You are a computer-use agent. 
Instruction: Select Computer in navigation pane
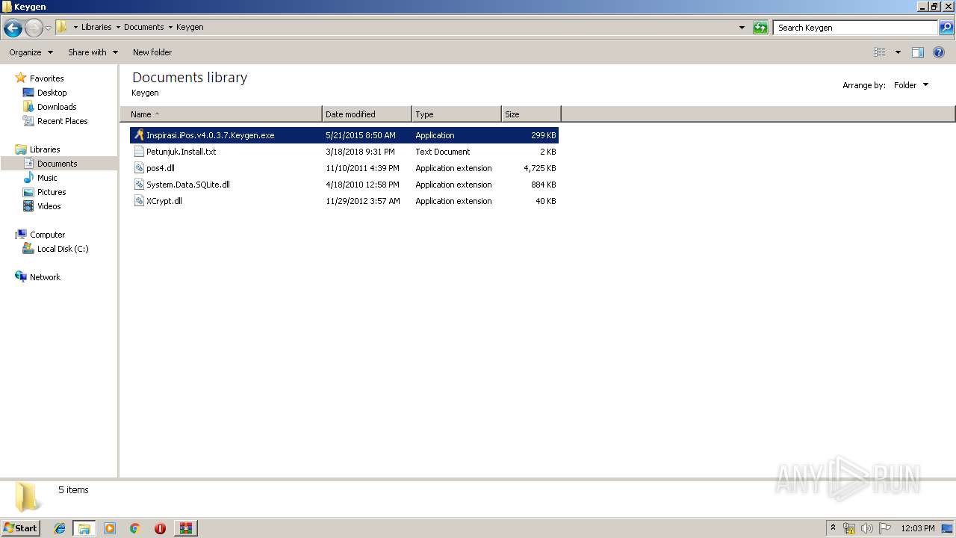point(47,235)
